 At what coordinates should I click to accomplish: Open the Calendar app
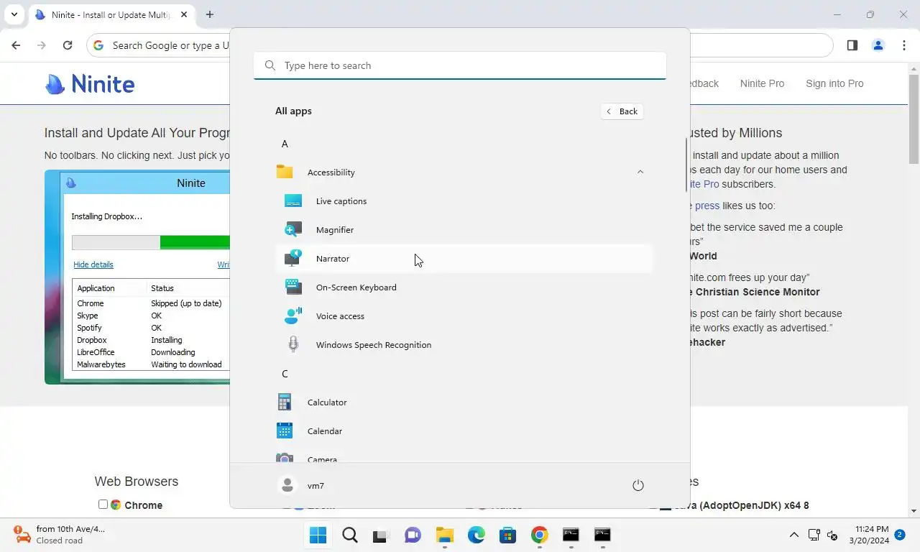click(464, 431)
